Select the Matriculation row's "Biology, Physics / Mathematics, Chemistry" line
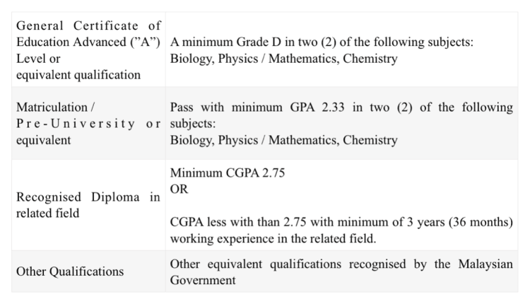 coord(283,140)
